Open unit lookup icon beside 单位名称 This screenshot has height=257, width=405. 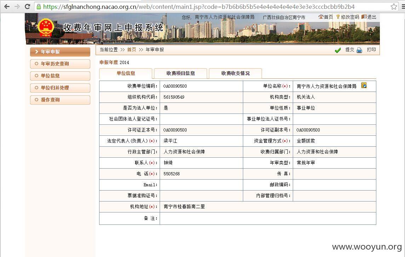coord(364,85)
